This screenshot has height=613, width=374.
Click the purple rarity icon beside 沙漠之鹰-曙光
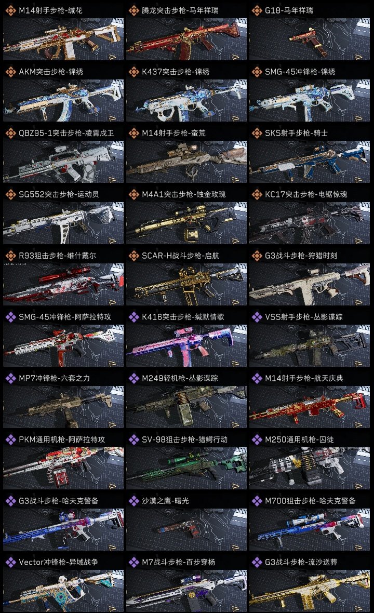(133, 501)
